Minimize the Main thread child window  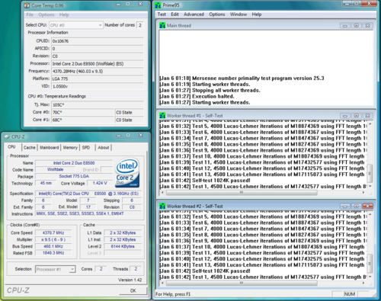pos(345,26)
